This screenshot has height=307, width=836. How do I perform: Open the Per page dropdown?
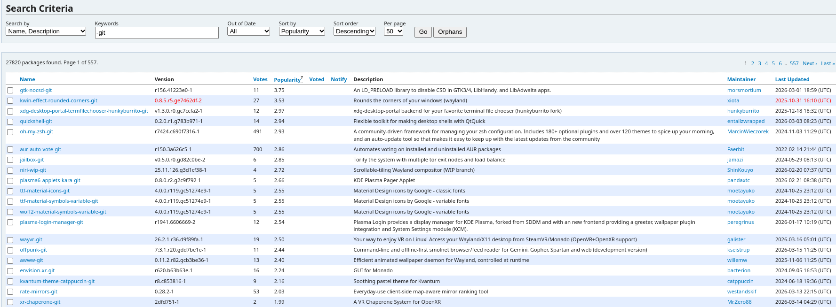pyautogui.click(x=393, y=31)
